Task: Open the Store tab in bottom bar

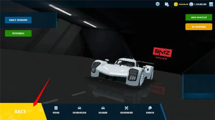Action: coord(56,110)
